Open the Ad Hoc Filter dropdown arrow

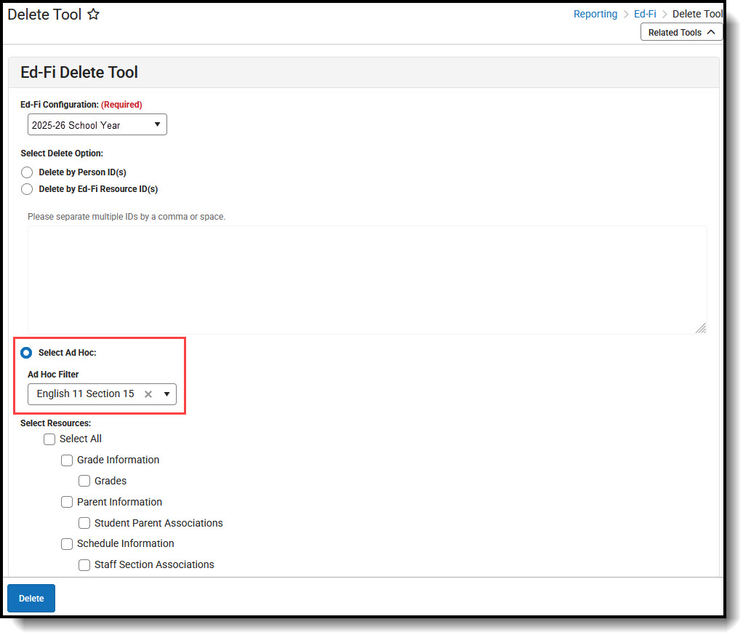[x=166, y=394]
